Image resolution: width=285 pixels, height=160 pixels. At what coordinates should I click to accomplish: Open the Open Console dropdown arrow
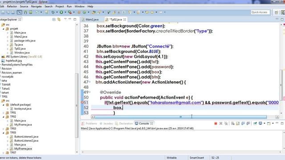(x=273, y=124)
